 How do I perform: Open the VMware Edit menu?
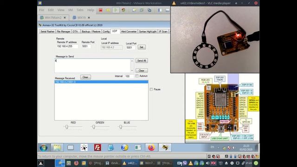click(51, 10)
